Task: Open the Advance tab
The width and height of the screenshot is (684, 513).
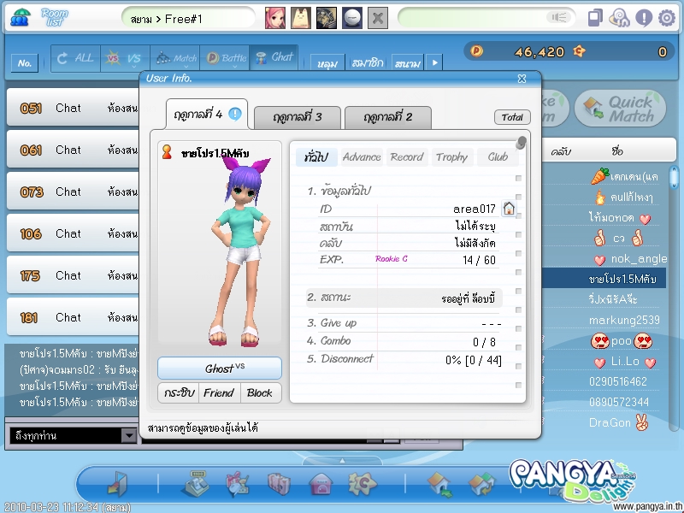Action: click(x=362, y=157)
